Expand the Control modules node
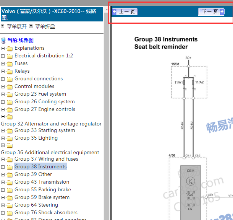 coord(3,86)
